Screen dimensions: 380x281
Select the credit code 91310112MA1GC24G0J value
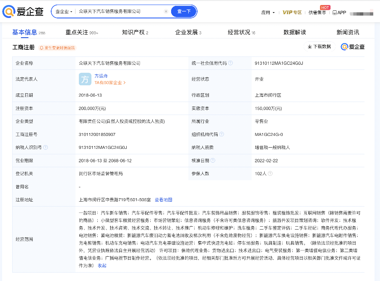278,63
